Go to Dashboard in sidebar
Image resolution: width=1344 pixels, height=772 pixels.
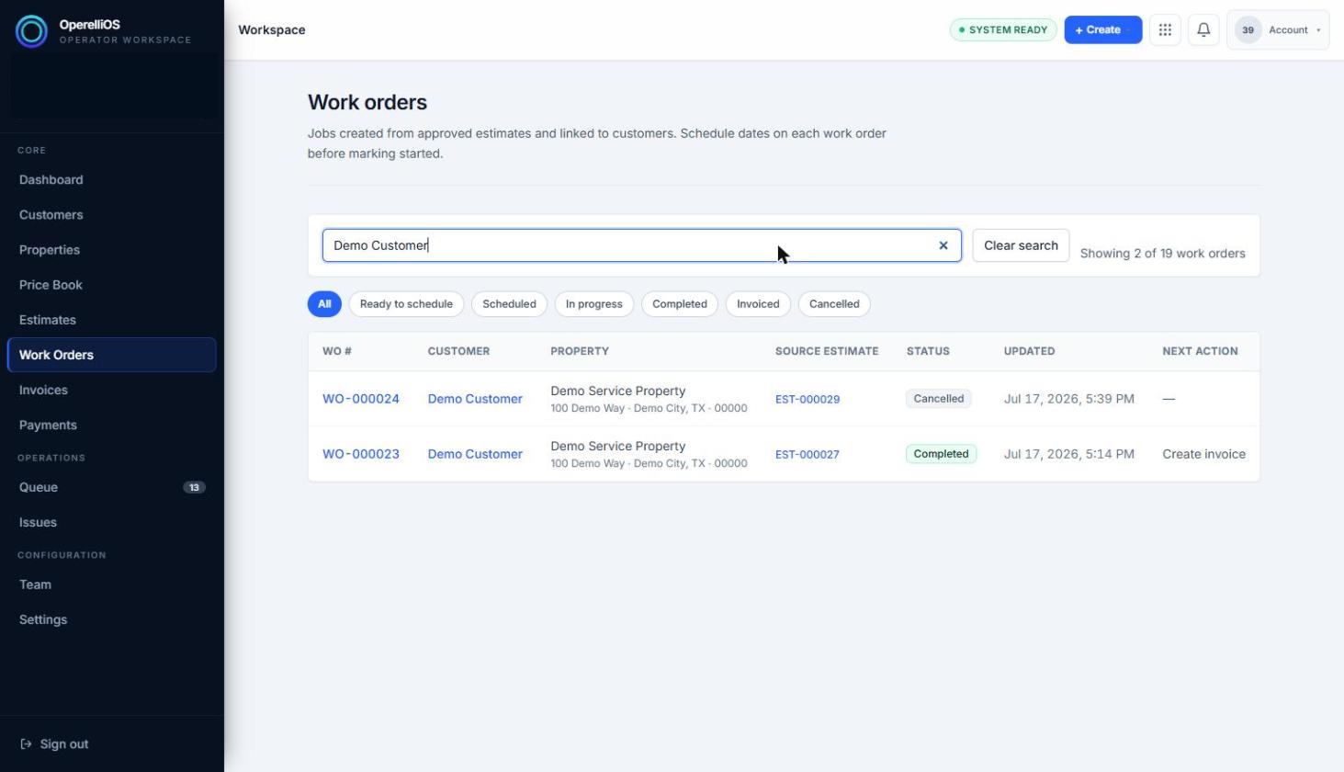coord(111,180)
